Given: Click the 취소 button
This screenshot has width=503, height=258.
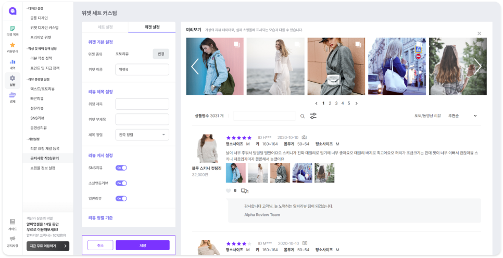Looking at the screenshot, I should (x=100, y=245).
